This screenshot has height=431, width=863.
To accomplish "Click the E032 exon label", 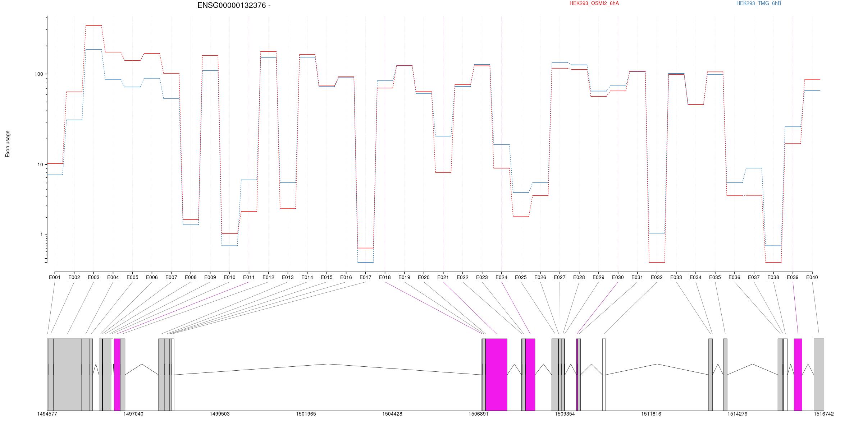I will click(x=657, y=277).
